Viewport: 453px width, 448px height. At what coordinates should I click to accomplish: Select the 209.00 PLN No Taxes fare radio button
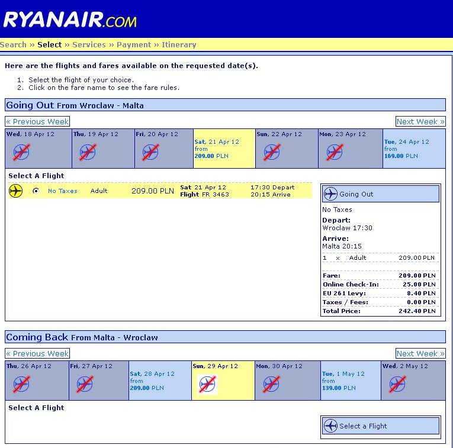click(x=36, y=191)
